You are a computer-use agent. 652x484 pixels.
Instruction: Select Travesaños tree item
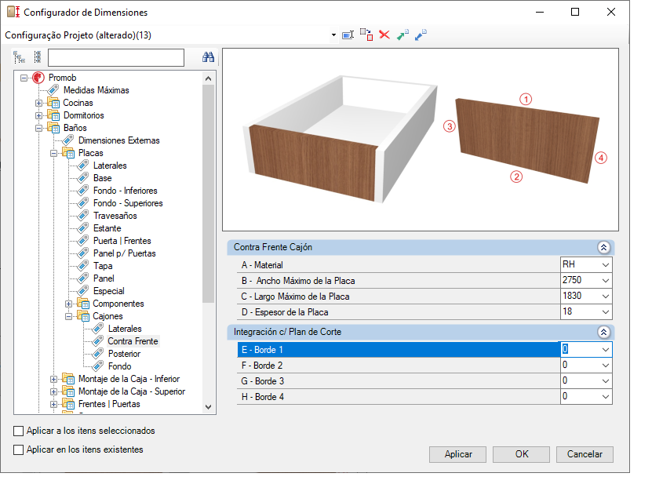click(115, 216)
